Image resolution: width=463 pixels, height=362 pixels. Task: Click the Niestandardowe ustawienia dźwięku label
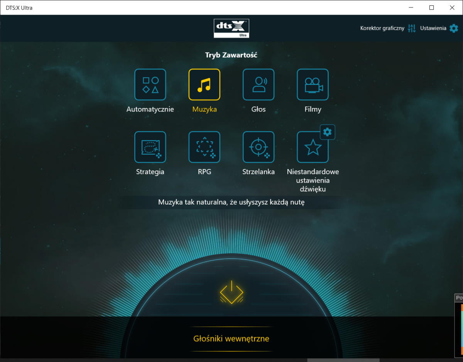pos(313,180)
